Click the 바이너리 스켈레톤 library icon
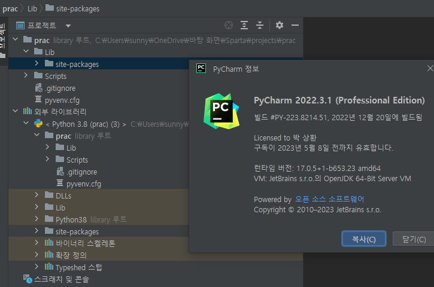434x287 pixels. pos(49,243)
